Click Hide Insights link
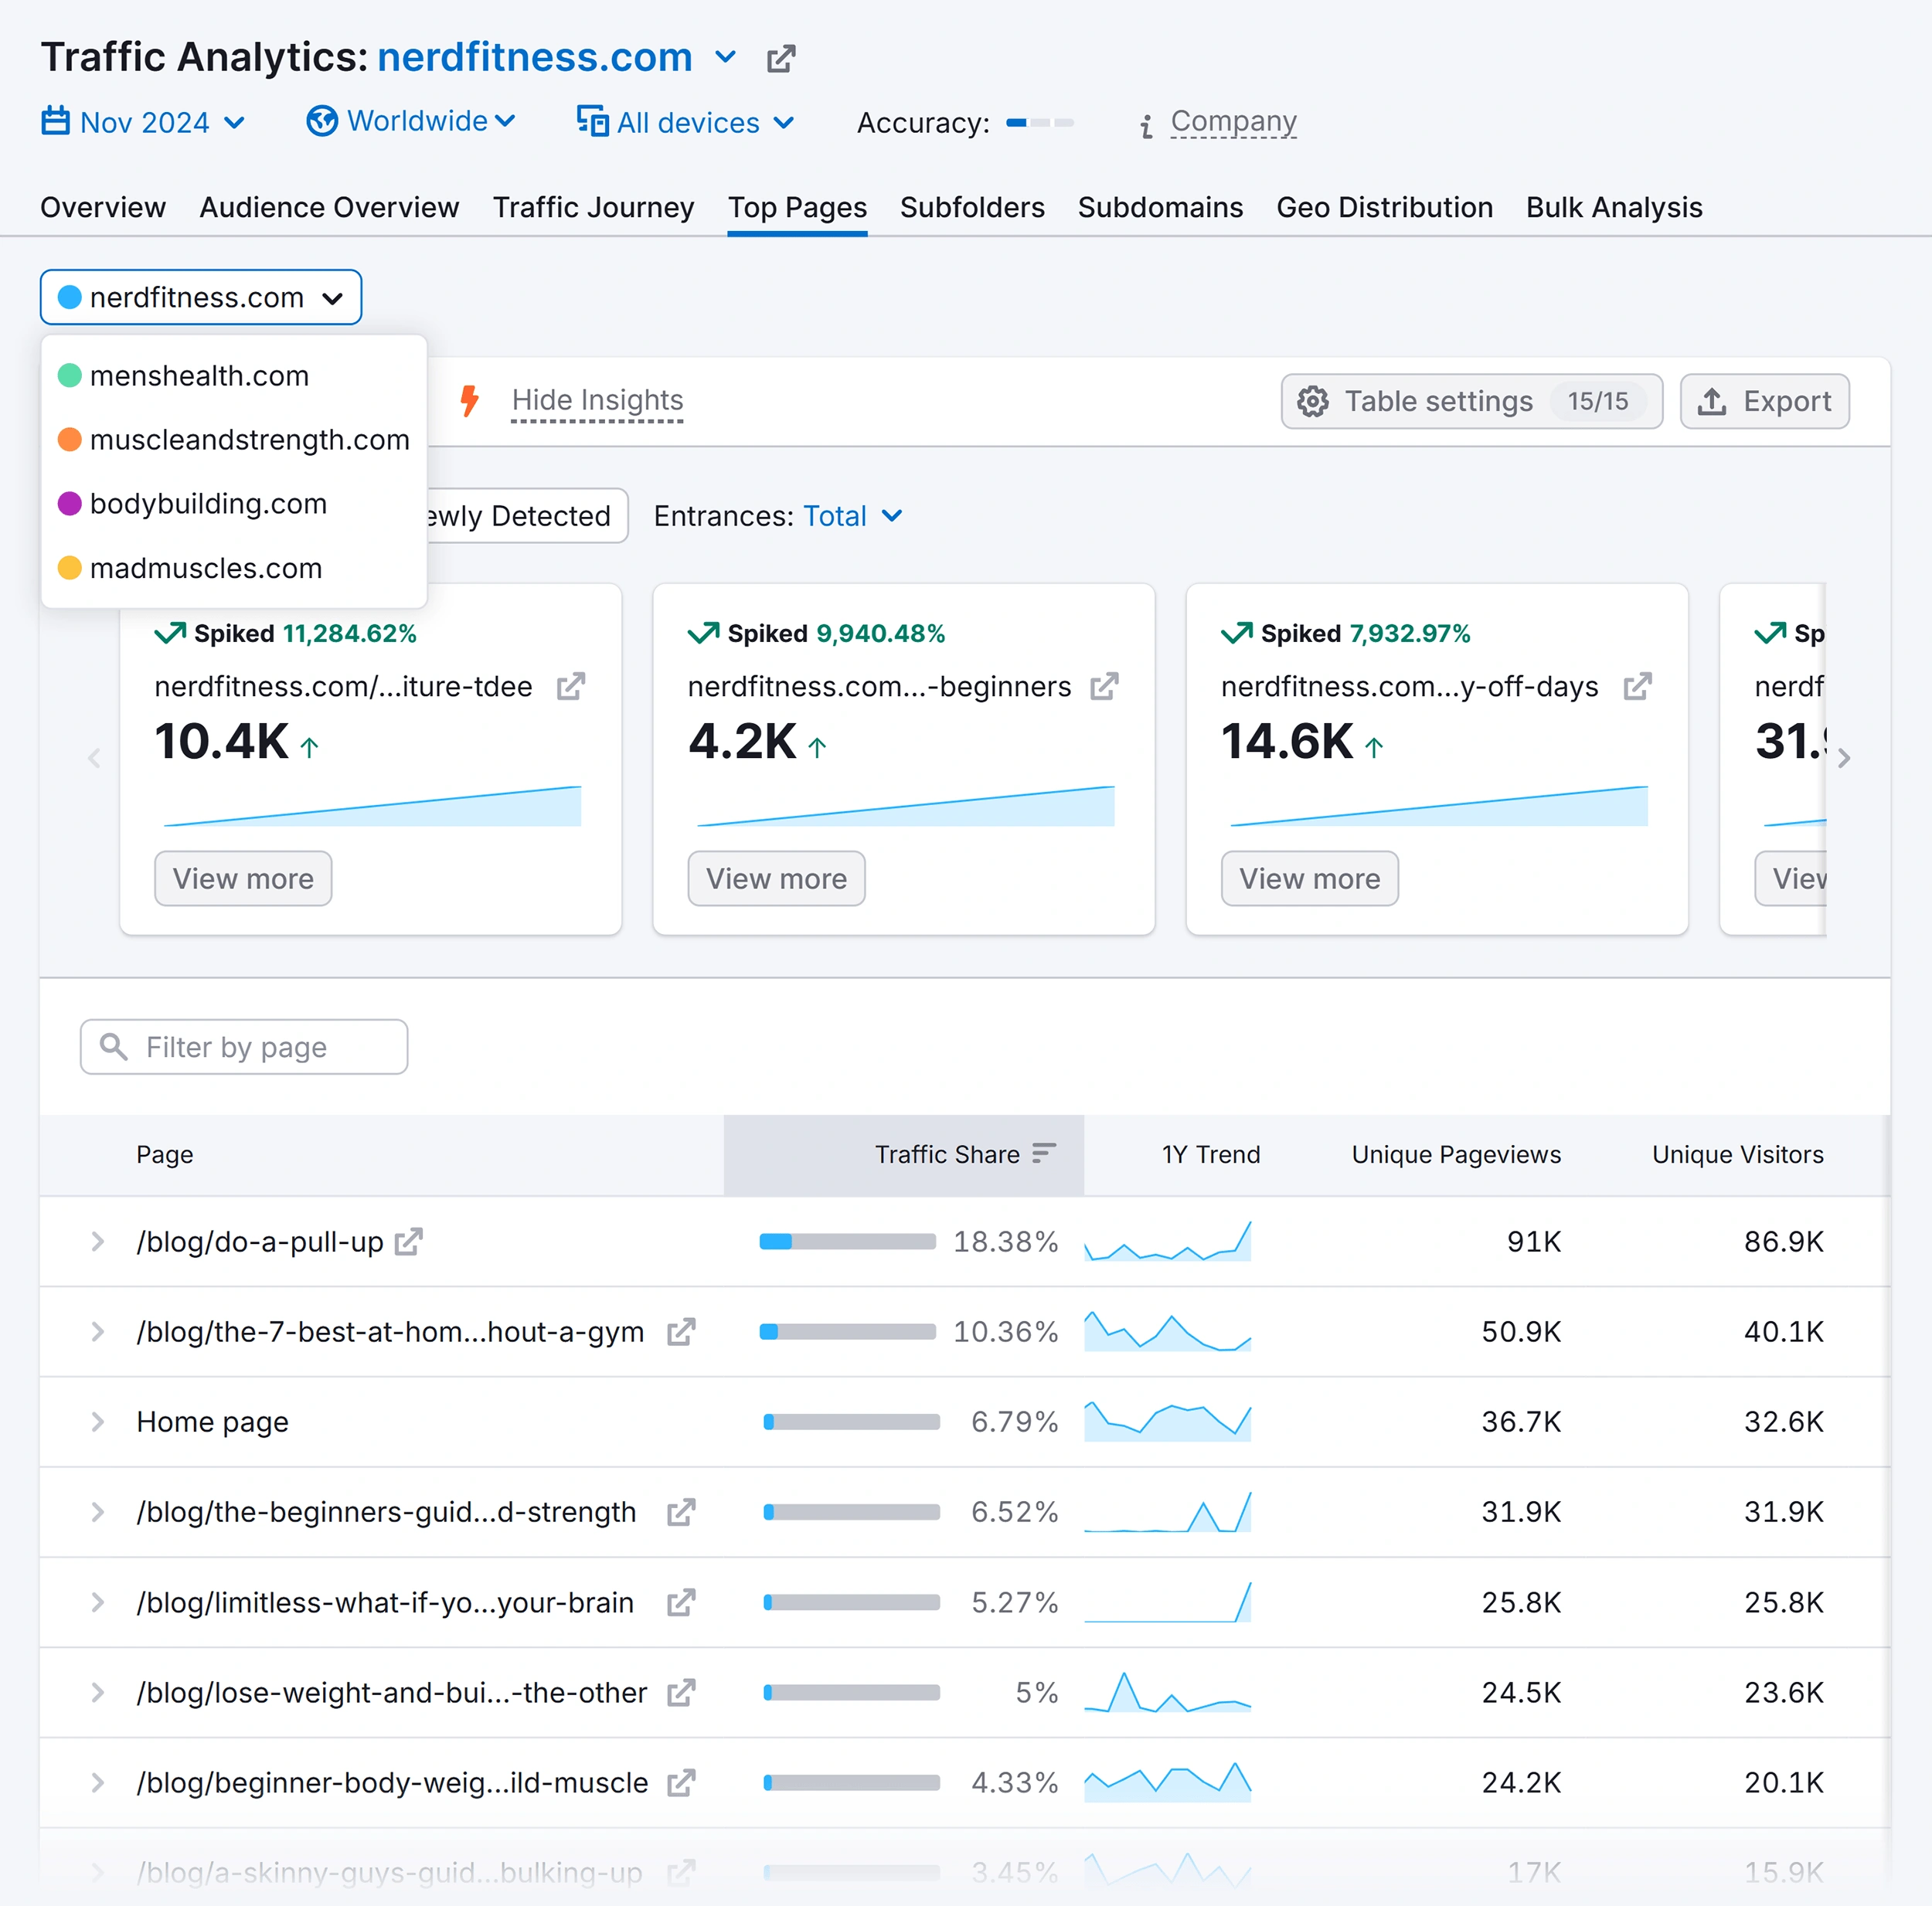The image size is (1932, 1906). pyautogui.click(x=597, y=400)
